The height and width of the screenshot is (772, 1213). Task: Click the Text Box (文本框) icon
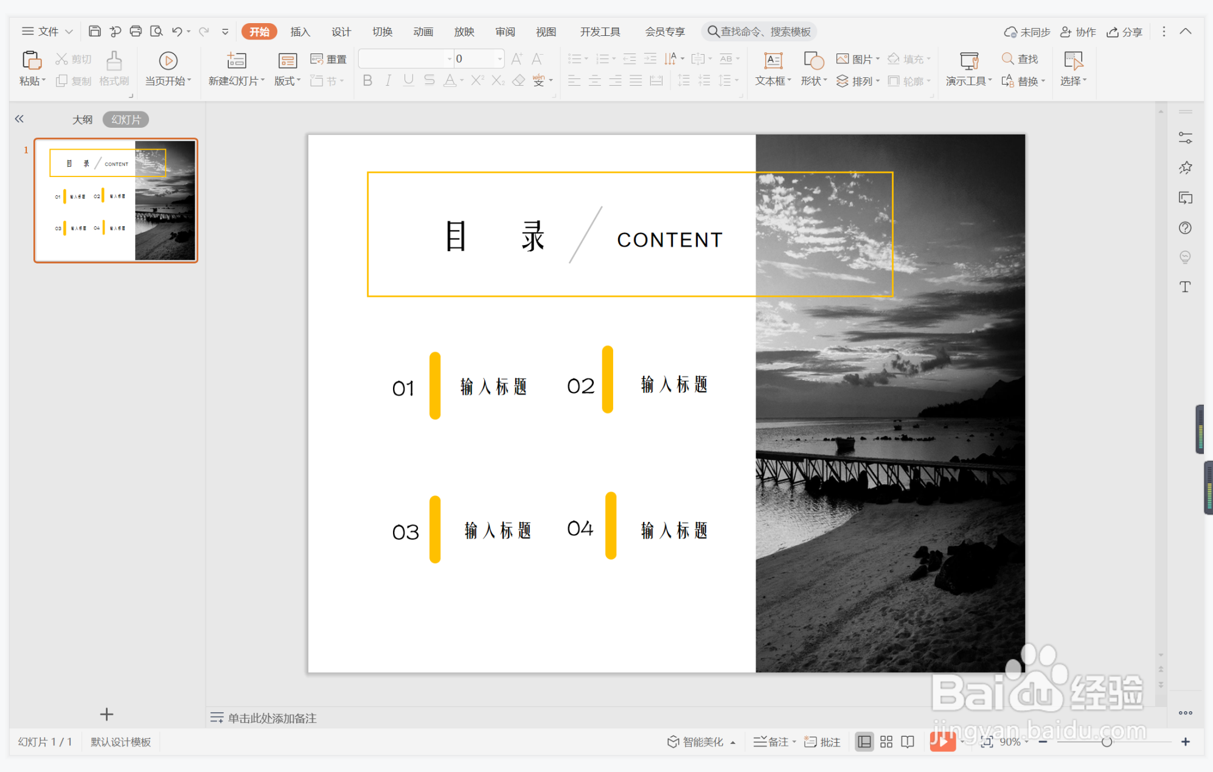[773, 60]
